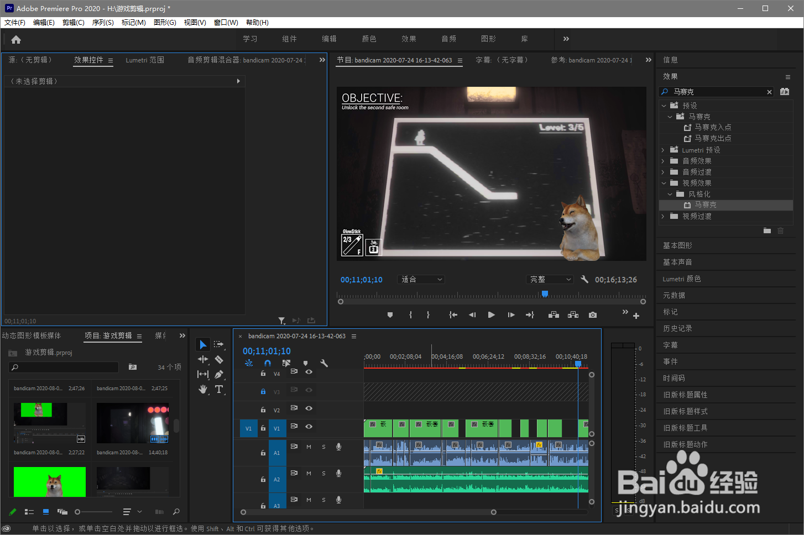Expand the 音频过渡 folder
The image size is (804, 535).
tap(663, 172)
